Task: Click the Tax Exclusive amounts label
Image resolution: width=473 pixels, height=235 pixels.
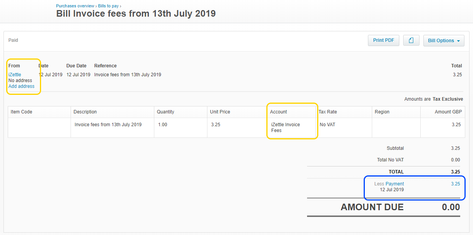Action: [x=447, y=99]
